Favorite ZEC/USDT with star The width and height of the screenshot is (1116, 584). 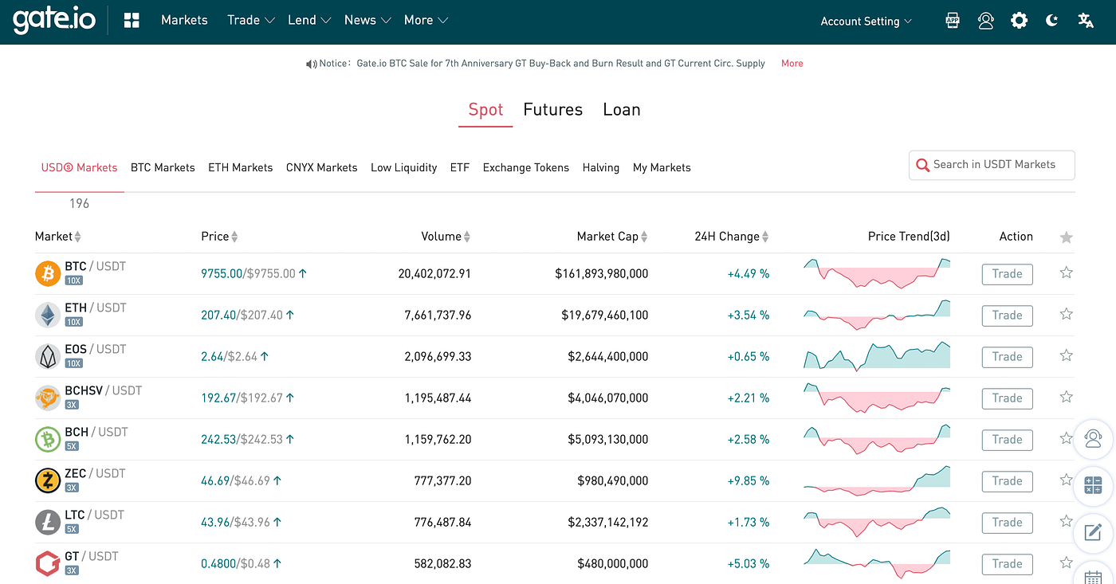click(x=1067, y=480)
